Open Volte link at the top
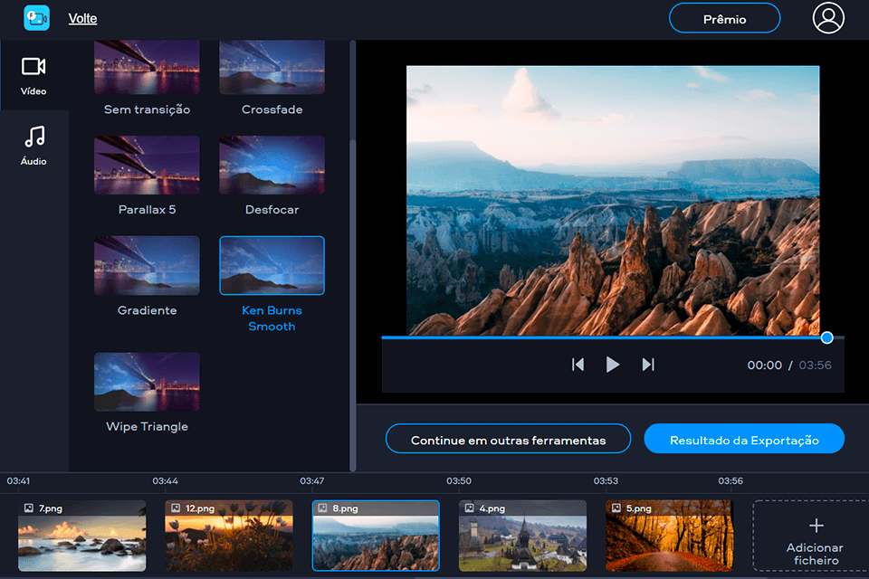 coord(82,18)
